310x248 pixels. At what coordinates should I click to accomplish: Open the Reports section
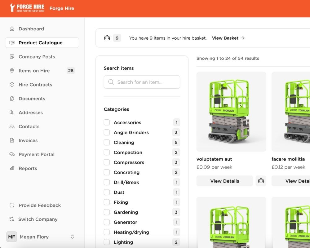[x=42, y=168]
